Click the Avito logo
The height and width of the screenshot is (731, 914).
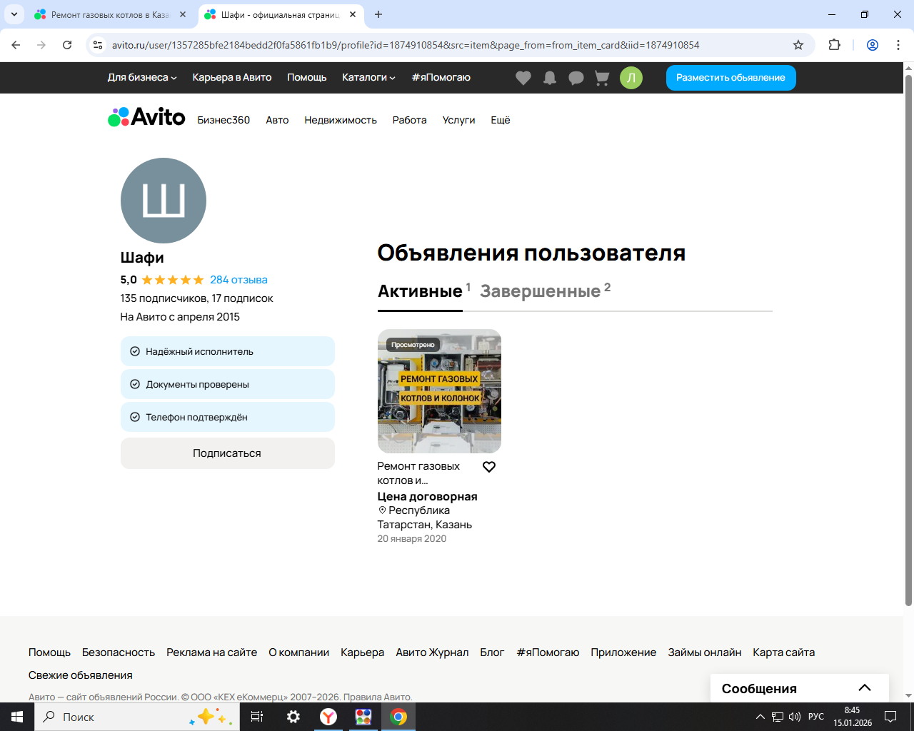click(x=146, y=117)
